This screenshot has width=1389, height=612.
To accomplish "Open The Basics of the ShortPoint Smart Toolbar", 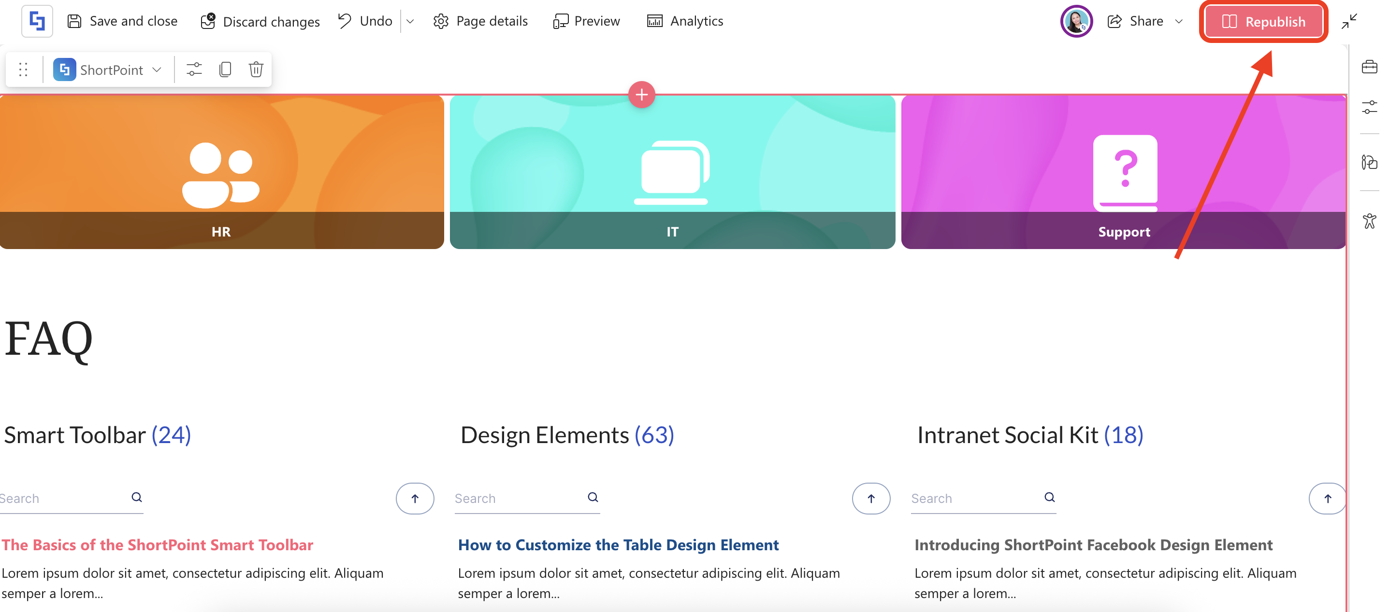I will [x=158, y=545].
